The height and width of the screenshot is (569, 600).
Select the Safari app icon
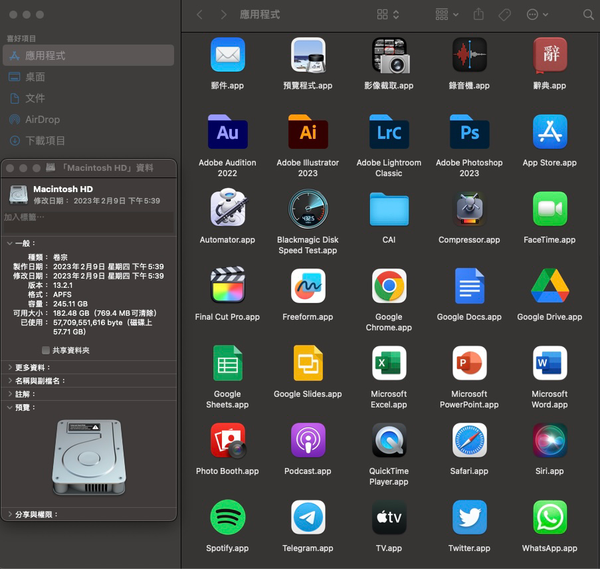tap(470, 440)
